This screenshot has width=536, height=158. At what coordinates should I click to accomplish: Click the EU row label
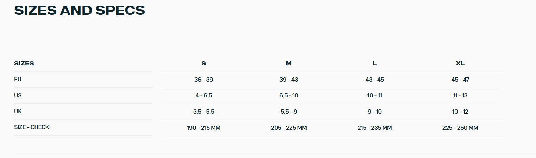[x=18, y=80]
